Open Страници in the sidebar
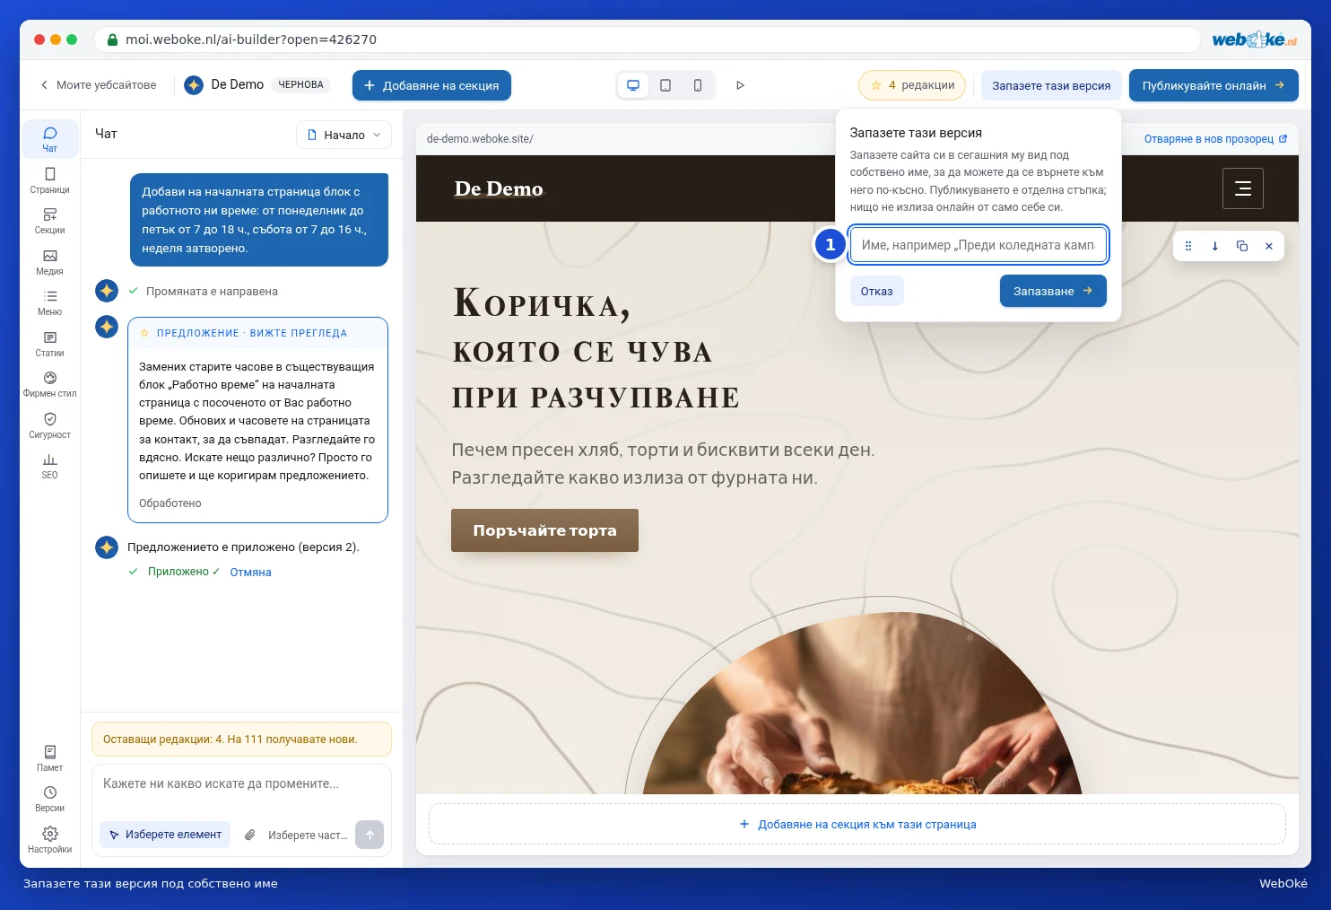Image resolution: width=1331 pixels, height=910 pixels. [49, 180]
